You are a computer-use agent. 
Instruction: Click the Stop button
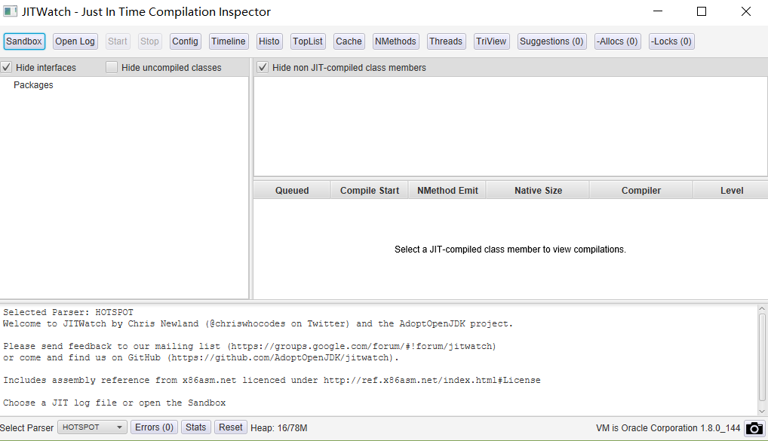(x=149, y=41)
